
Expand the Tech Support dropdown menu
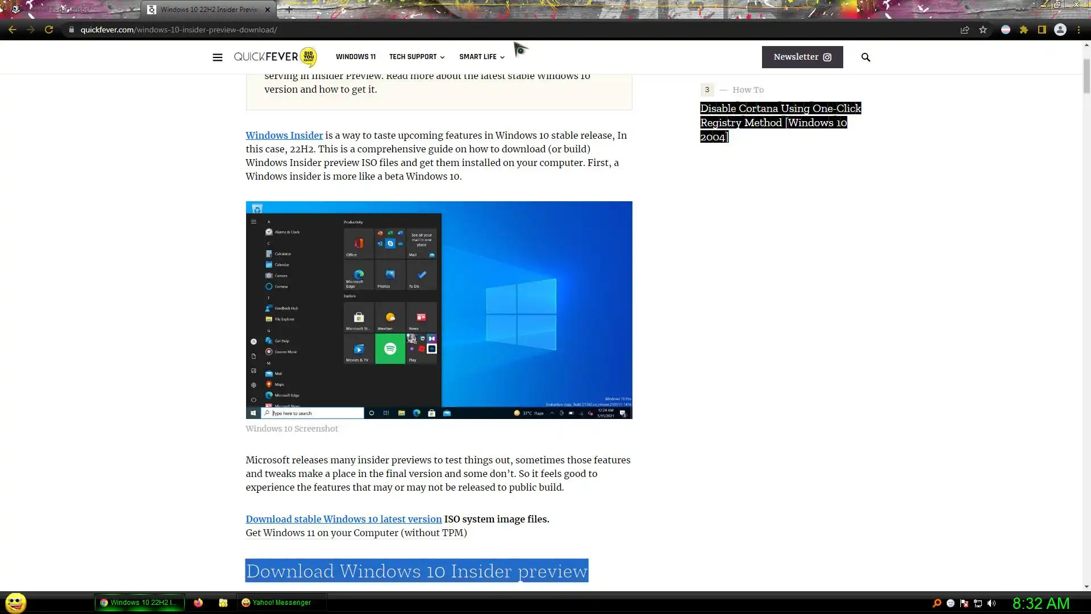[417, 57]
